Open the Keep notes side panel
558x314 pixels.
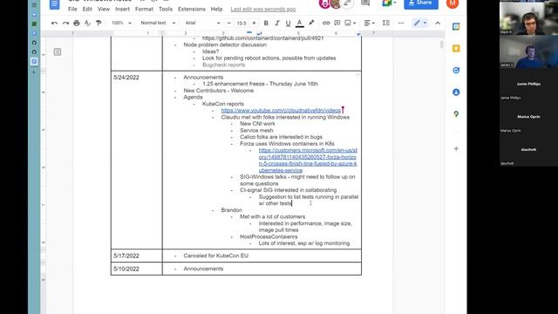click(x=456, y=49)
